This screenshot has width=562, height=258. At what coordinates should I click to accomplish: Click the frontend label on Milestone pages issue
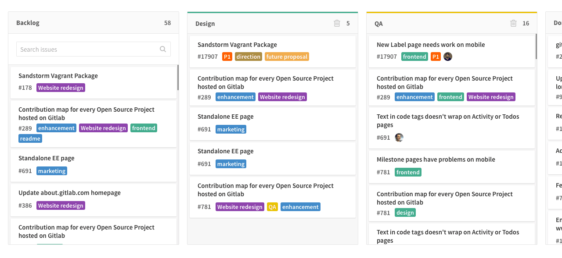[x=408, y=172]
